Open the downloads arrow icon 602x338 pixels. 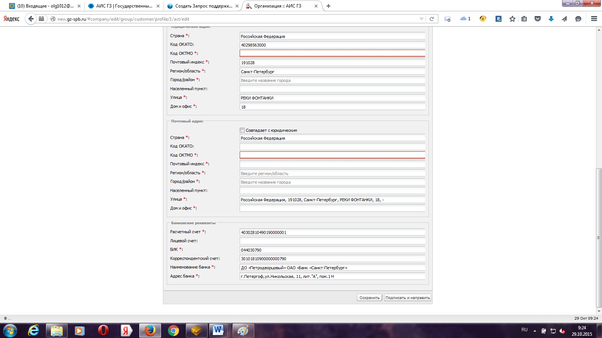[x=551, y=19]
